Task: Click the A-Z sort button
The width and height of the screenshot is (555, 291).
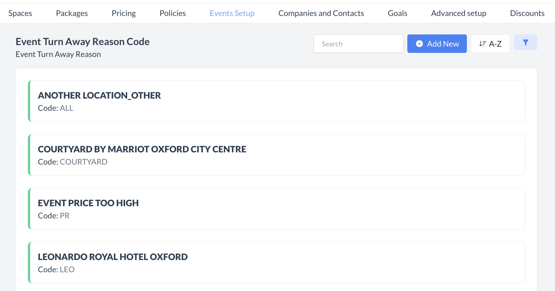Action: point(490,44)
